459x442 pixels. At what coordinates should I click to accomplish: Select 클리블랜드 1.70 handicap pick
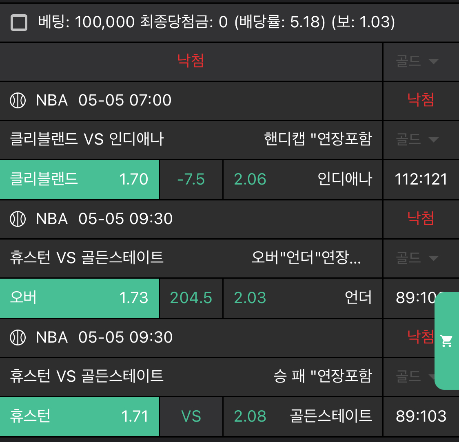click(79, 179)
